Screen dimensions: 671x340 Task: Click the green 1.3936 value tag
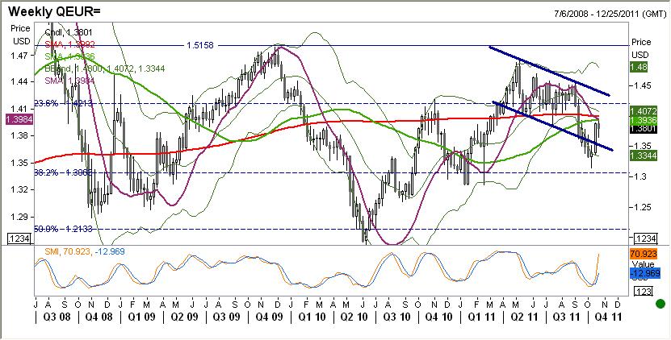click(x=644, y=120)
